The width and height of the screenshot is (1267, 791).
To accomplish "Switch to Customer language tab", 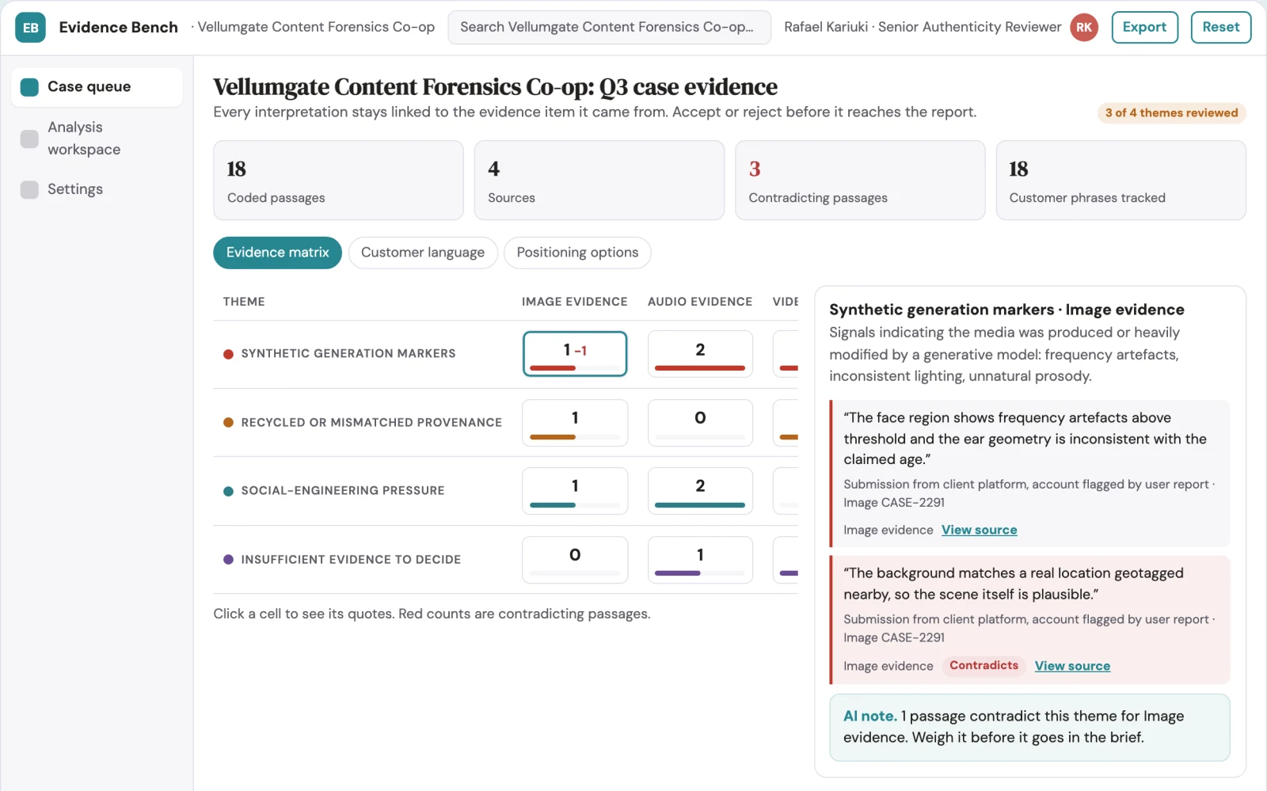I will click(423, 253).
